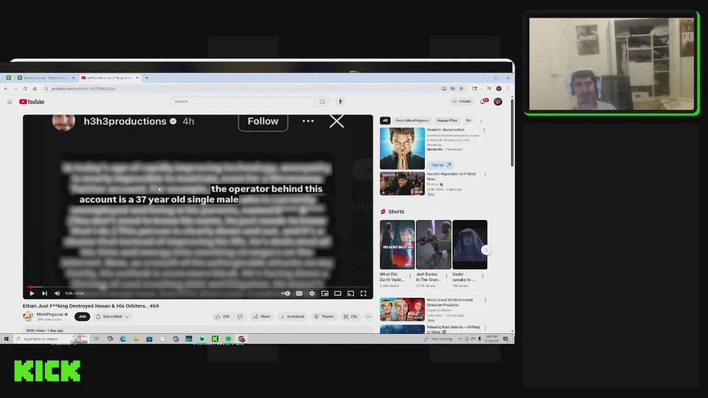Screen dimensions: 708x398
Task: Open options for the Relaxing Rain Sounds video
Action: 485,328
